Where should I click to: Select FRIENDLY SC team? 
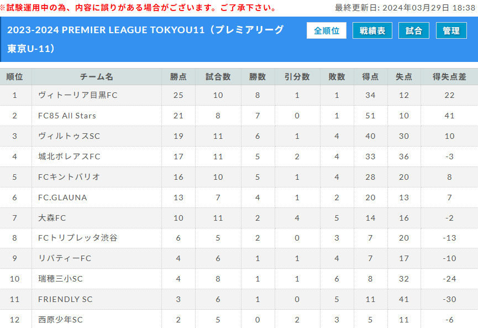[65, 299]
